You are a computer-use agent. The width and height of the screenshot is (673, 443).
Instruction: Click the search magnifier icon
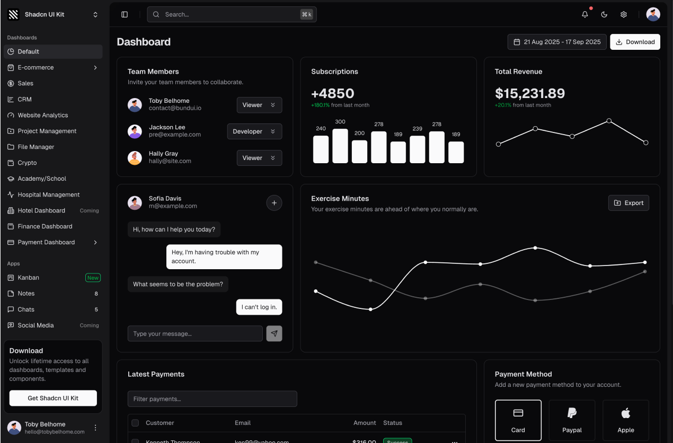pos(156,14)
